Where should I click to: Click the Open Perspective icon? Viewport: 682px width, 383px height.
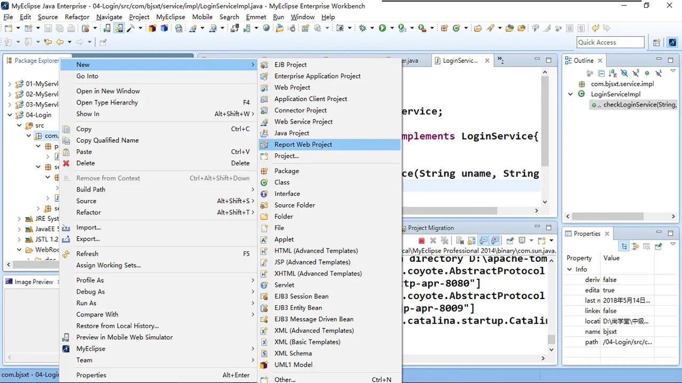pyautogui.click(x=656, y=43)
